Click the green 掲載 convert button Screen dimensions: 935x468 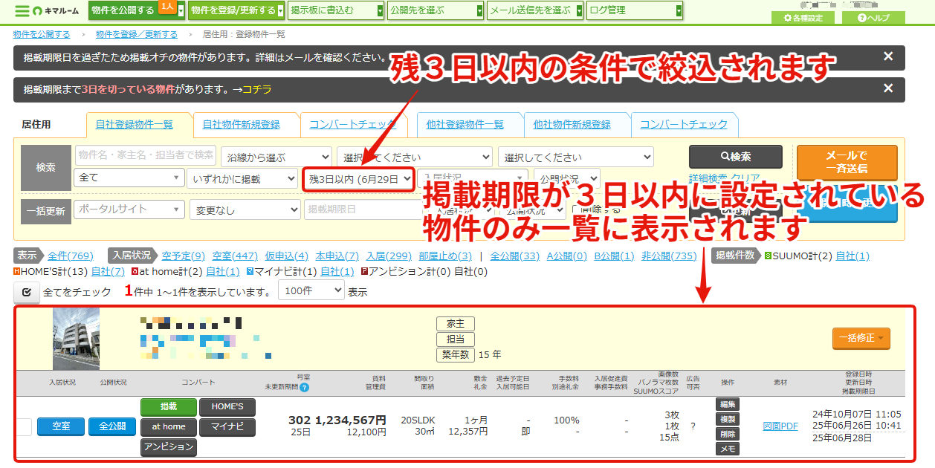tap(169, 407)
